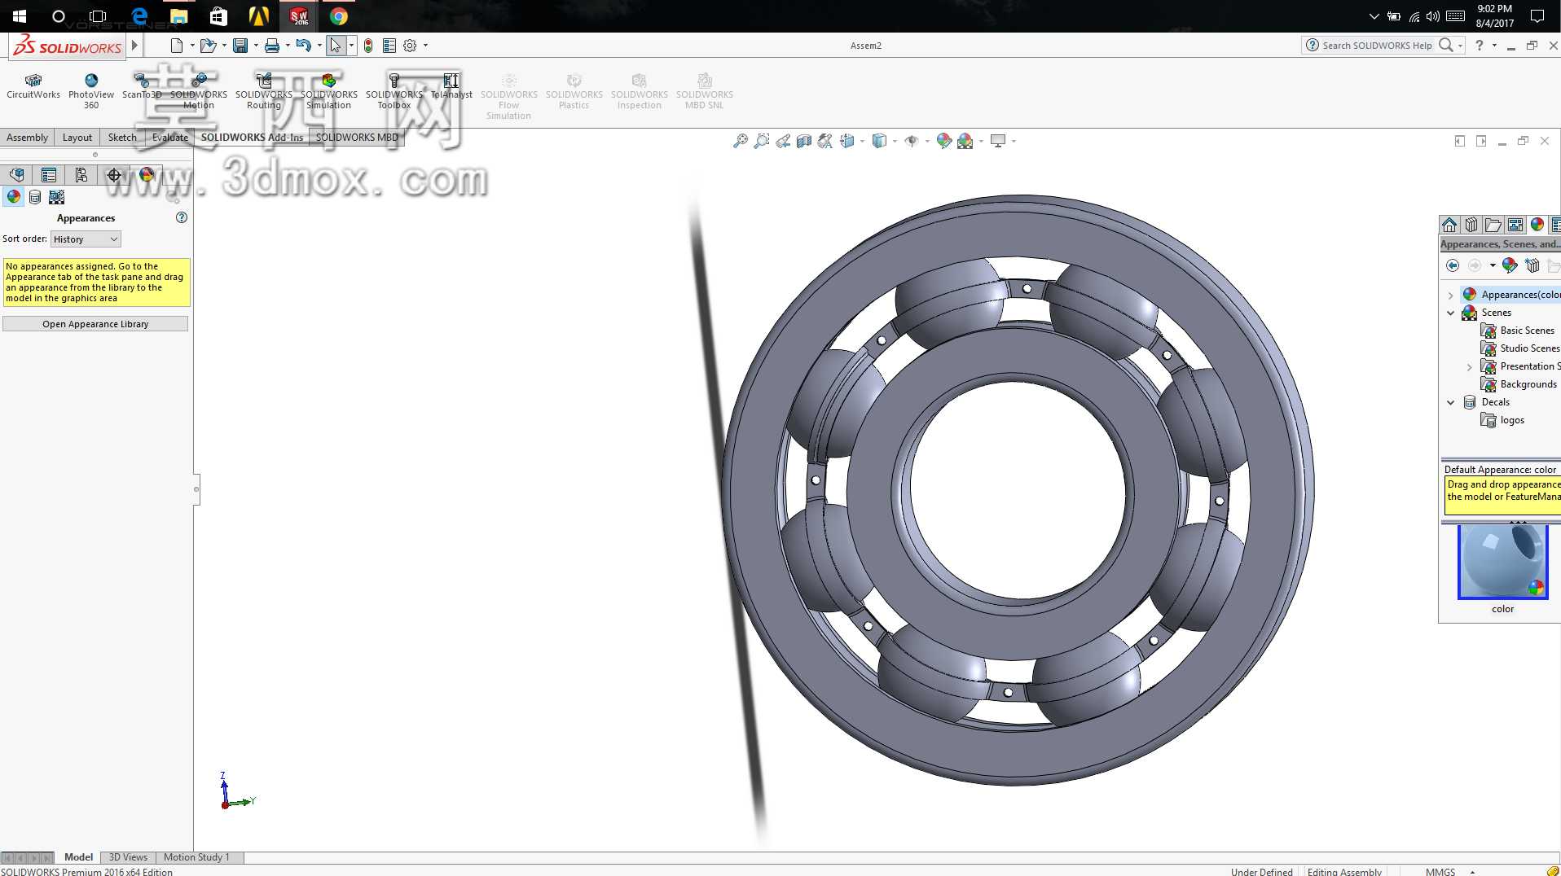
Task: Open the SOLIDWORKS MBD tab
Action: (x=357, y=138)
